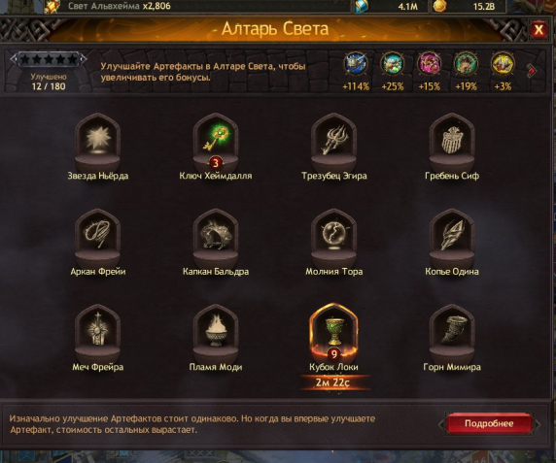Click the star rating progress bar
The width and height of the screenshot is (556, 463).
(x=49, y=59)
